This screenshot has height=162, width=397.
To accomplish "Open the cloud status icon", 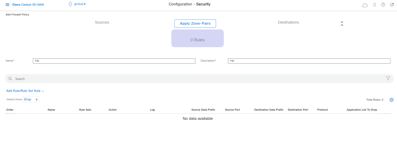I will pos(364,5).
